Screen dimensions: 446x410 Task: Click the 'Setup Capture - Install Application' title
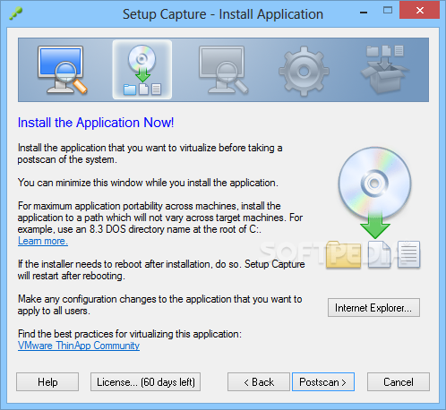click(223, 14)
